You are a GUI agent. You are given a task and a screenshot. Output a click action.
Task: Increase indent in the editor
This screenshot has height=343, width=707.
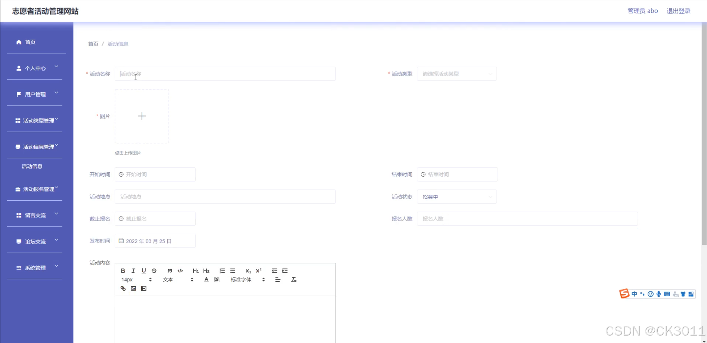point(285,271)
